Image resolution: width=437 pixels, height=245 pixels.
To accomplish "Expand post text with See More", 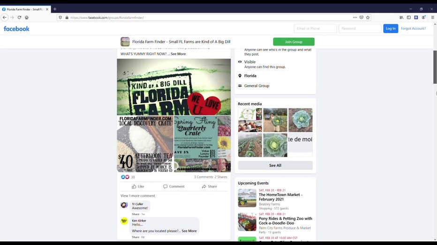I will 178,54.
